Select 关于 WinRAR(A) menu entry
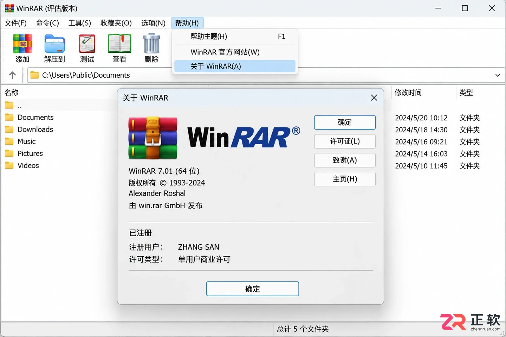506x337 pixels. [x=235, y=66]
